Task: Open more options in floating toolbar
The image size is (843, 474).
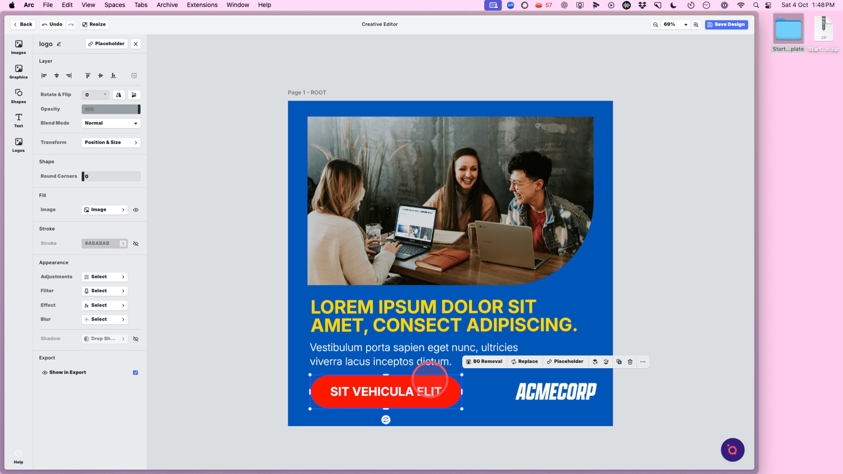Action: 643,362
